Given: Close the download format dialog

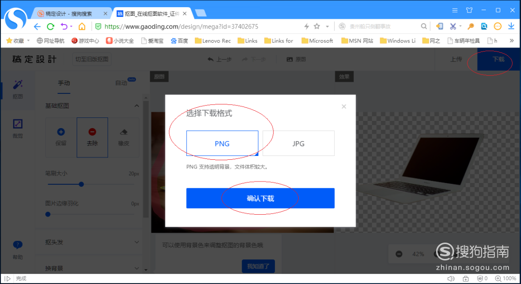Looking at the screenshot, I should coord(344,106).
